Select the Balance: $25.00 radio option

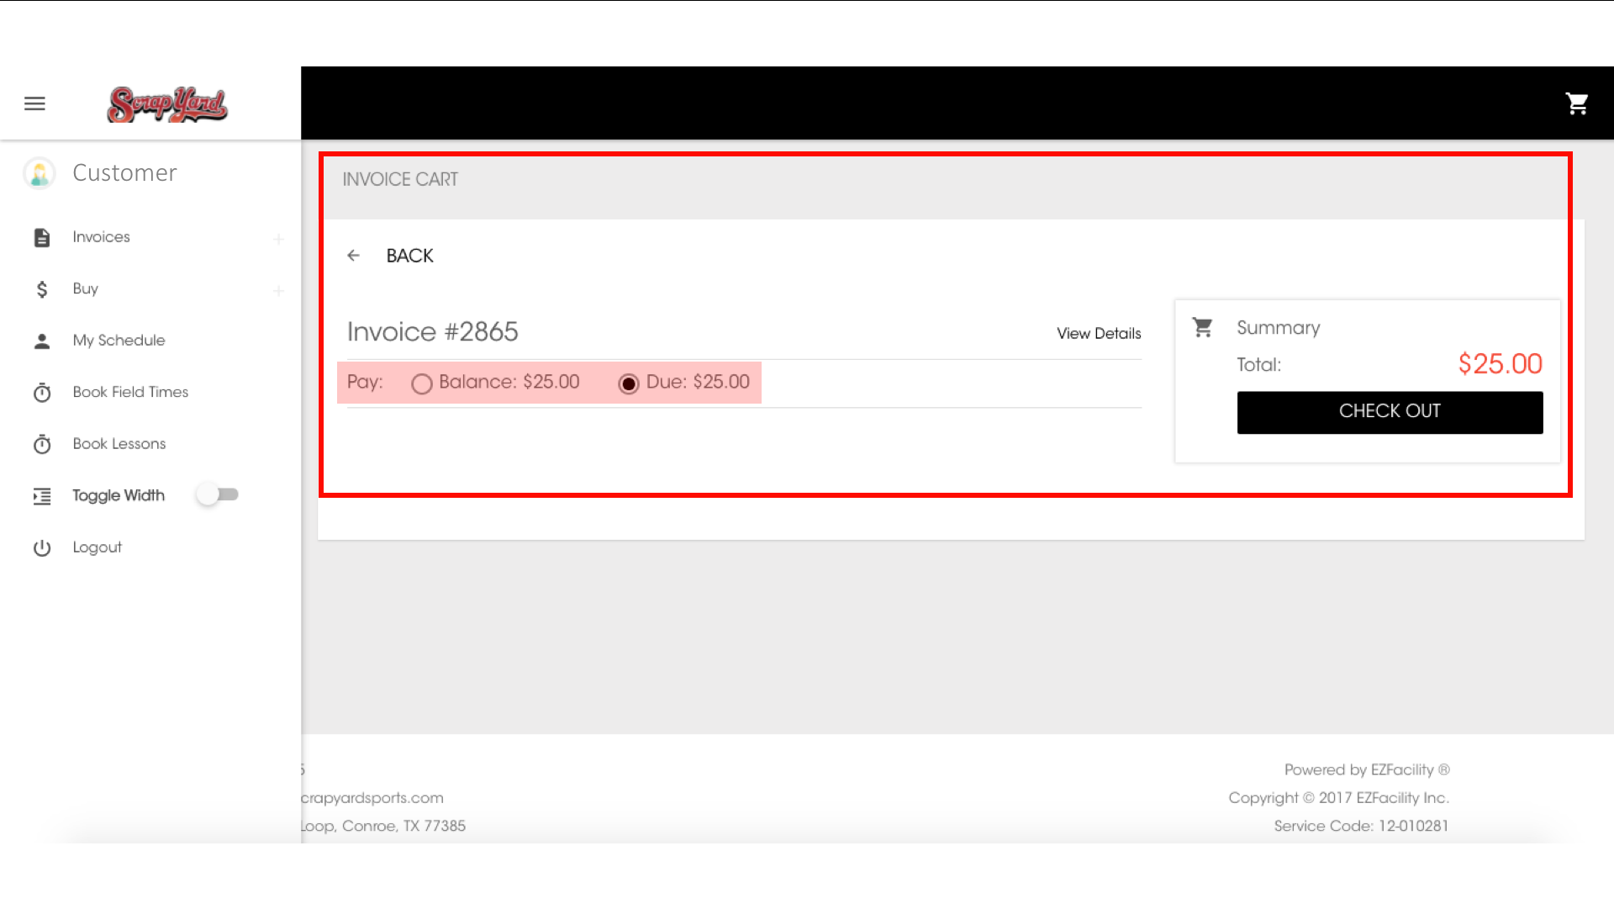point(422,383)
